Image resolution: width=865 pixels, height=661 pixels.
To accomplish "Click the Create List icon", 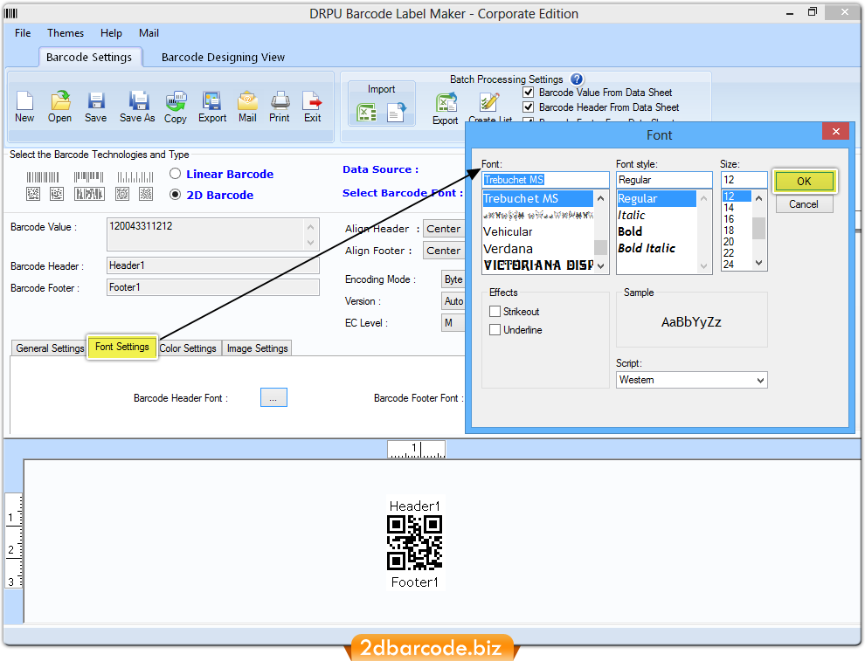I will coord(490,108).
